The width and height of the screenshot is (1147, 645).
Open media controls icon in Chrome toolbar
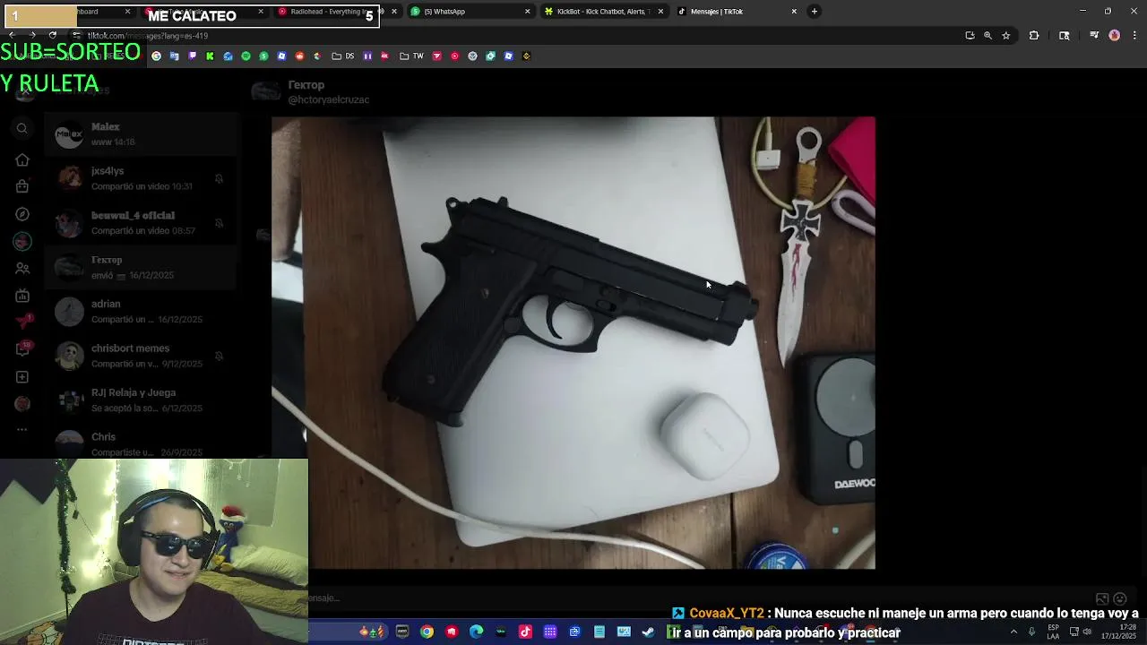tap(1094, 36)
